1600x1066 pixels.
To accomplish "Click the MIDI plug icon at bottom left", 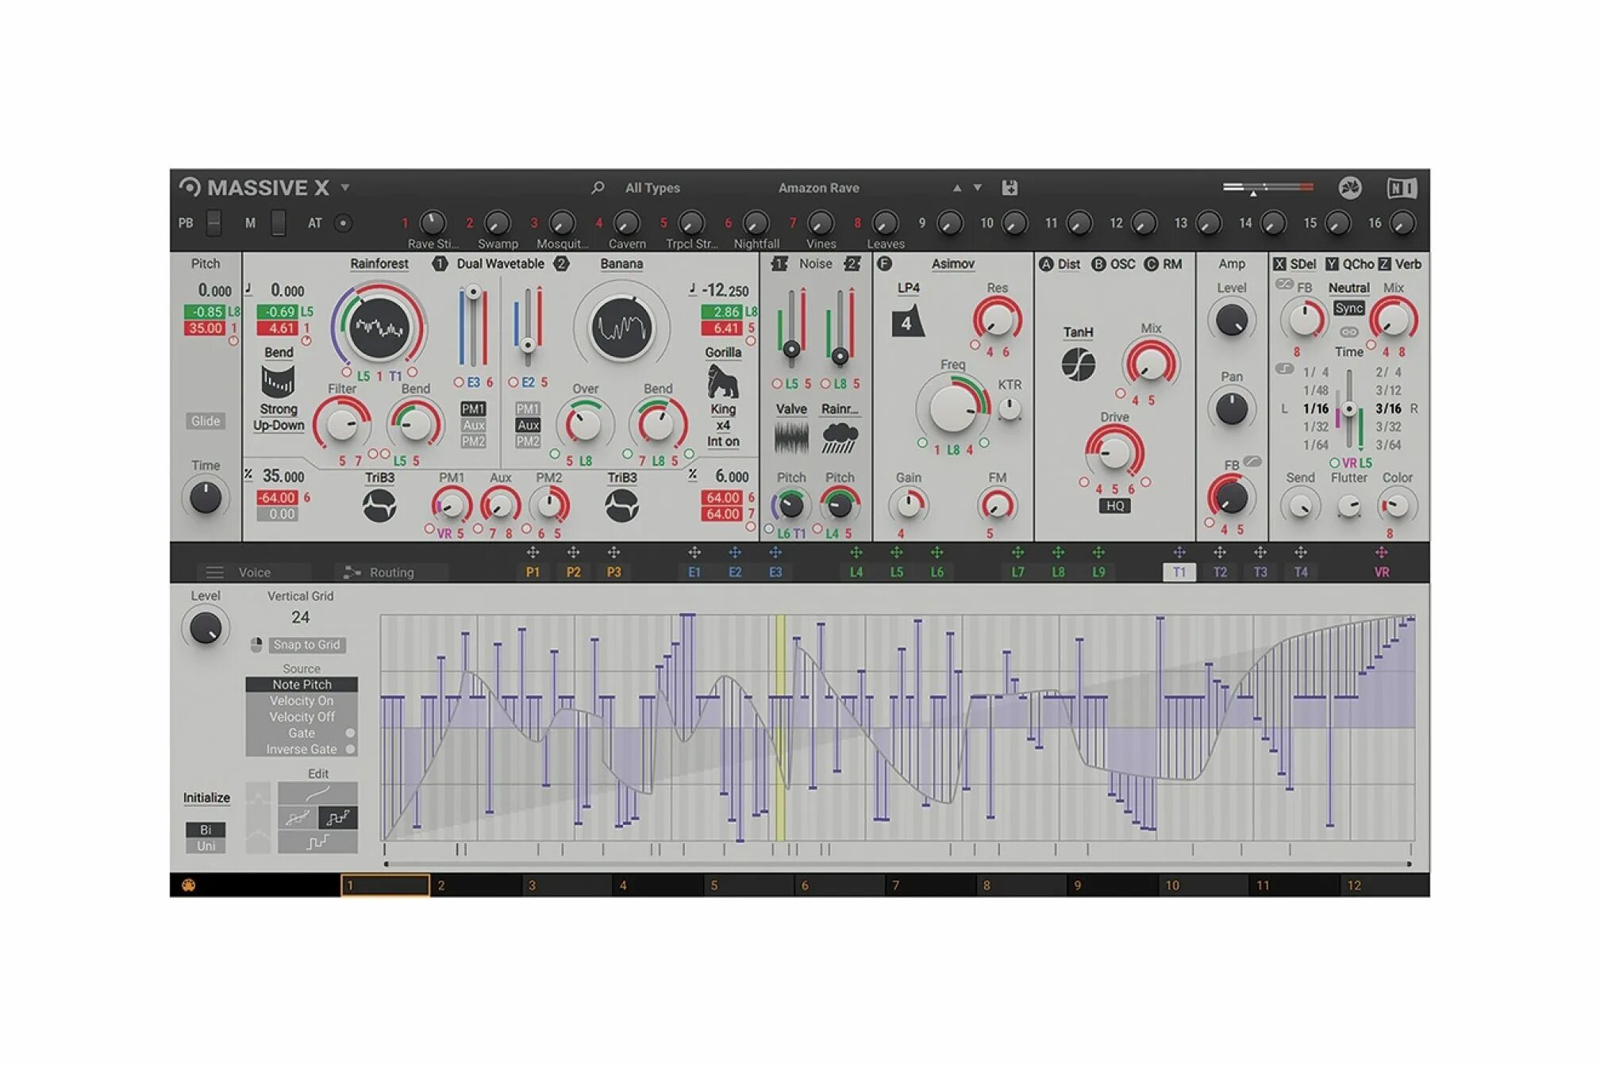I will pyautogui.click(x=189, y=885).
